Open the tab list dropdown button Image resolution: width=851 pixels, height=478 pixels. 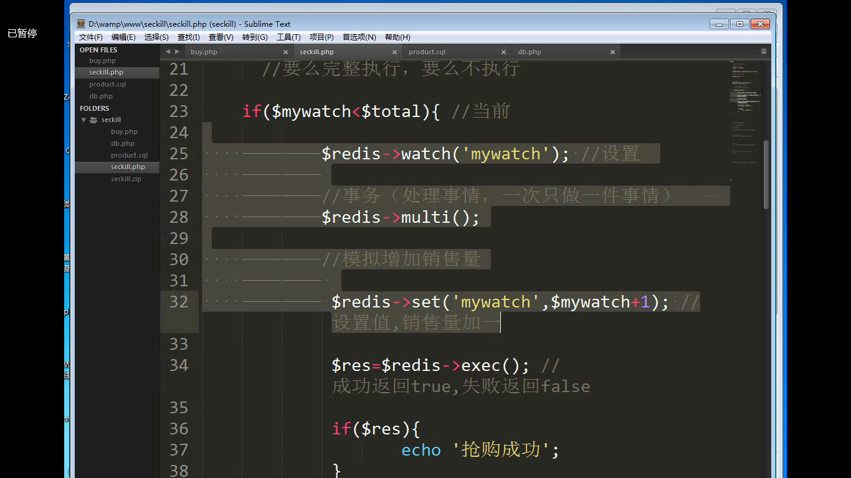coord(763,52)
